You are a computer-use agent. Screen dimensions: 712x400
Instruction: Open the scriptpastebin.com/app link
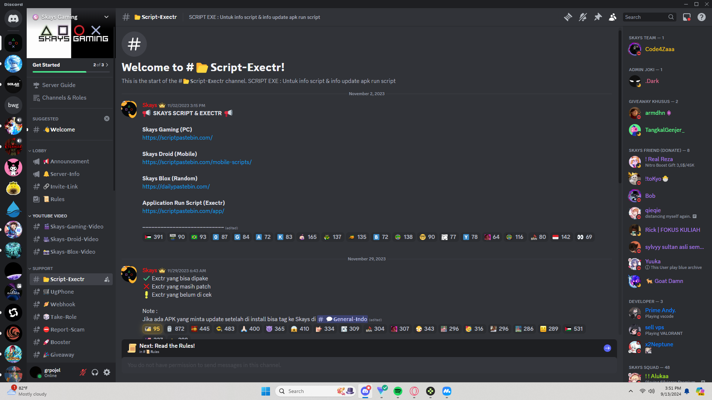183,211
